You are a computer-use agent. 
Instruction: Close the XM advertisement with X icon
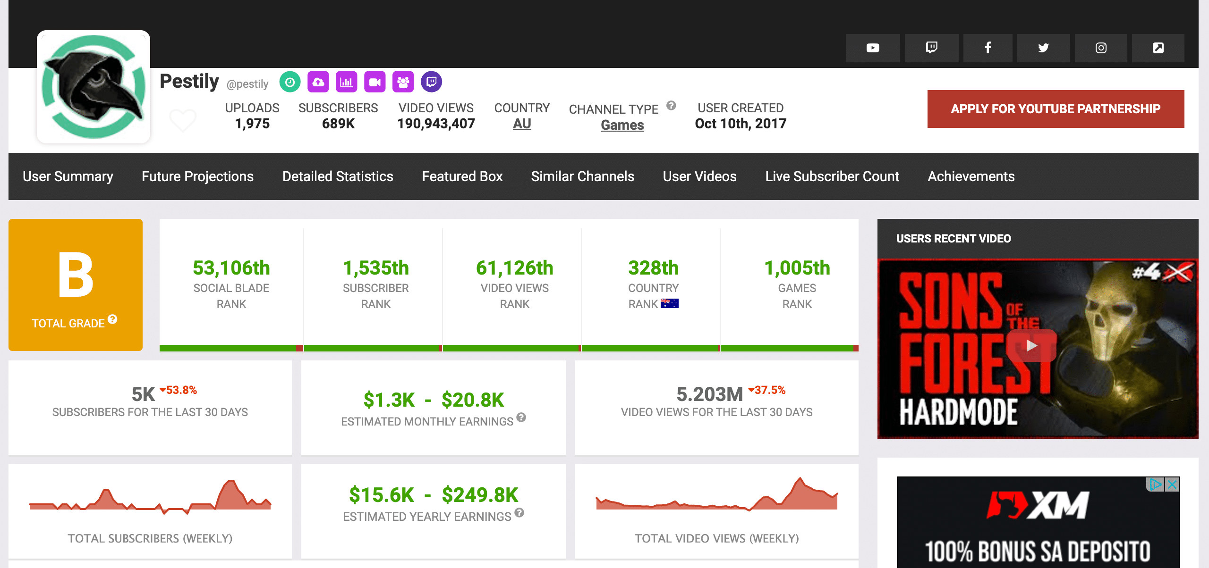point(1172,484)
